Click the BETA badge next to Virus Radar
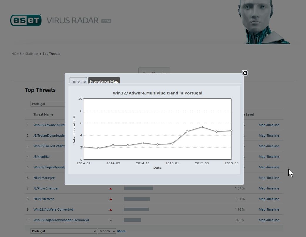This screenshot has height=237, width=306. click(x=106, y=21)
